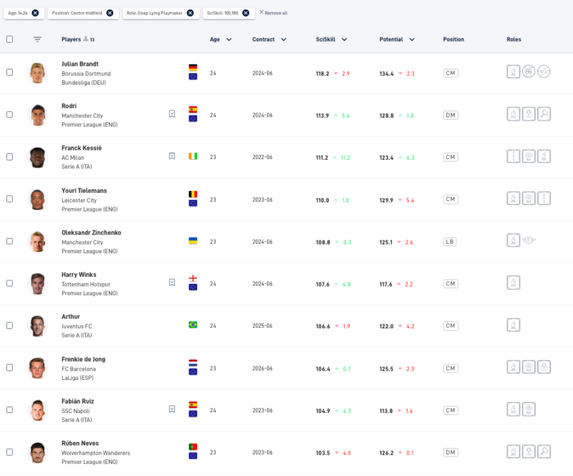Screen dimensions: 573x476
Task: Click the DM position badge for Rodri
Action: click(451, 115)
